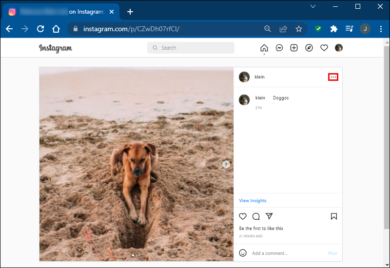Click the Instagram search box

(x=191, y=48)
